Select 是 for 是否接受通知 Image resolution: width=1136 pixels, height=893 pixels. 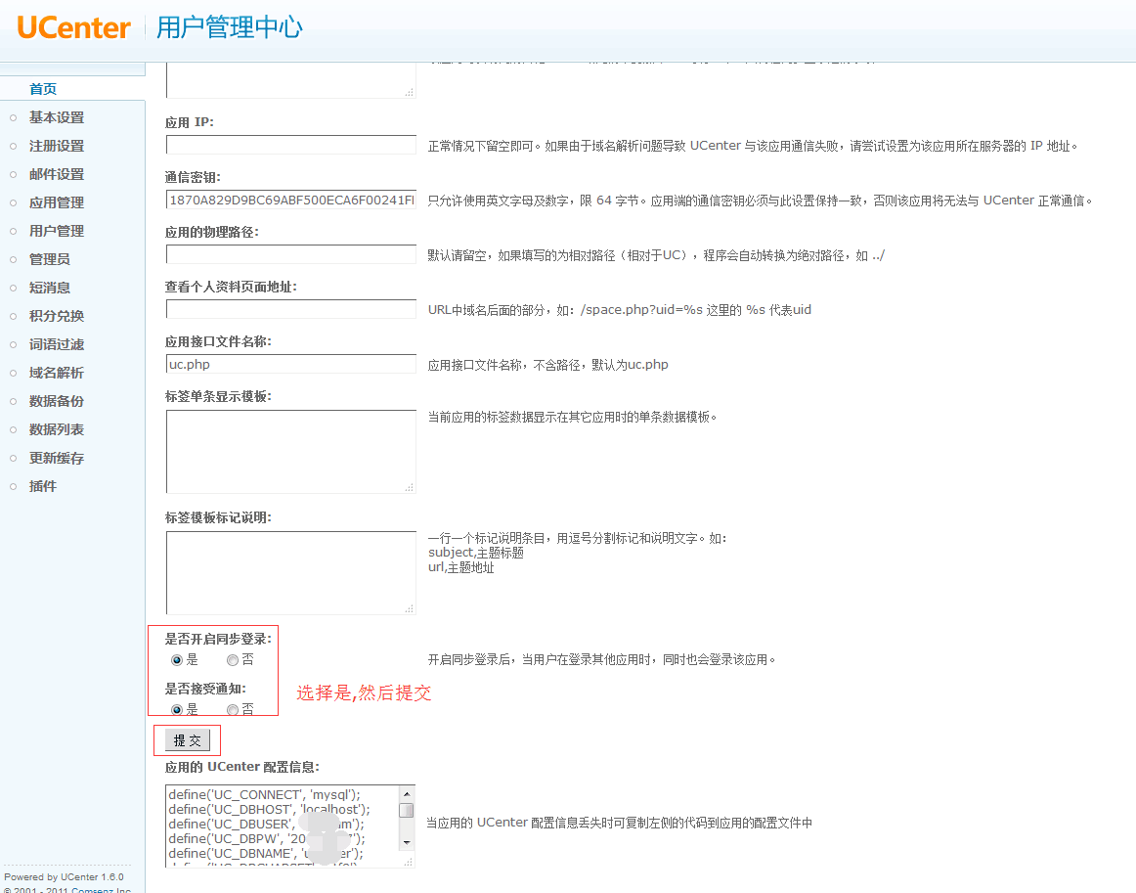(176, 710)
